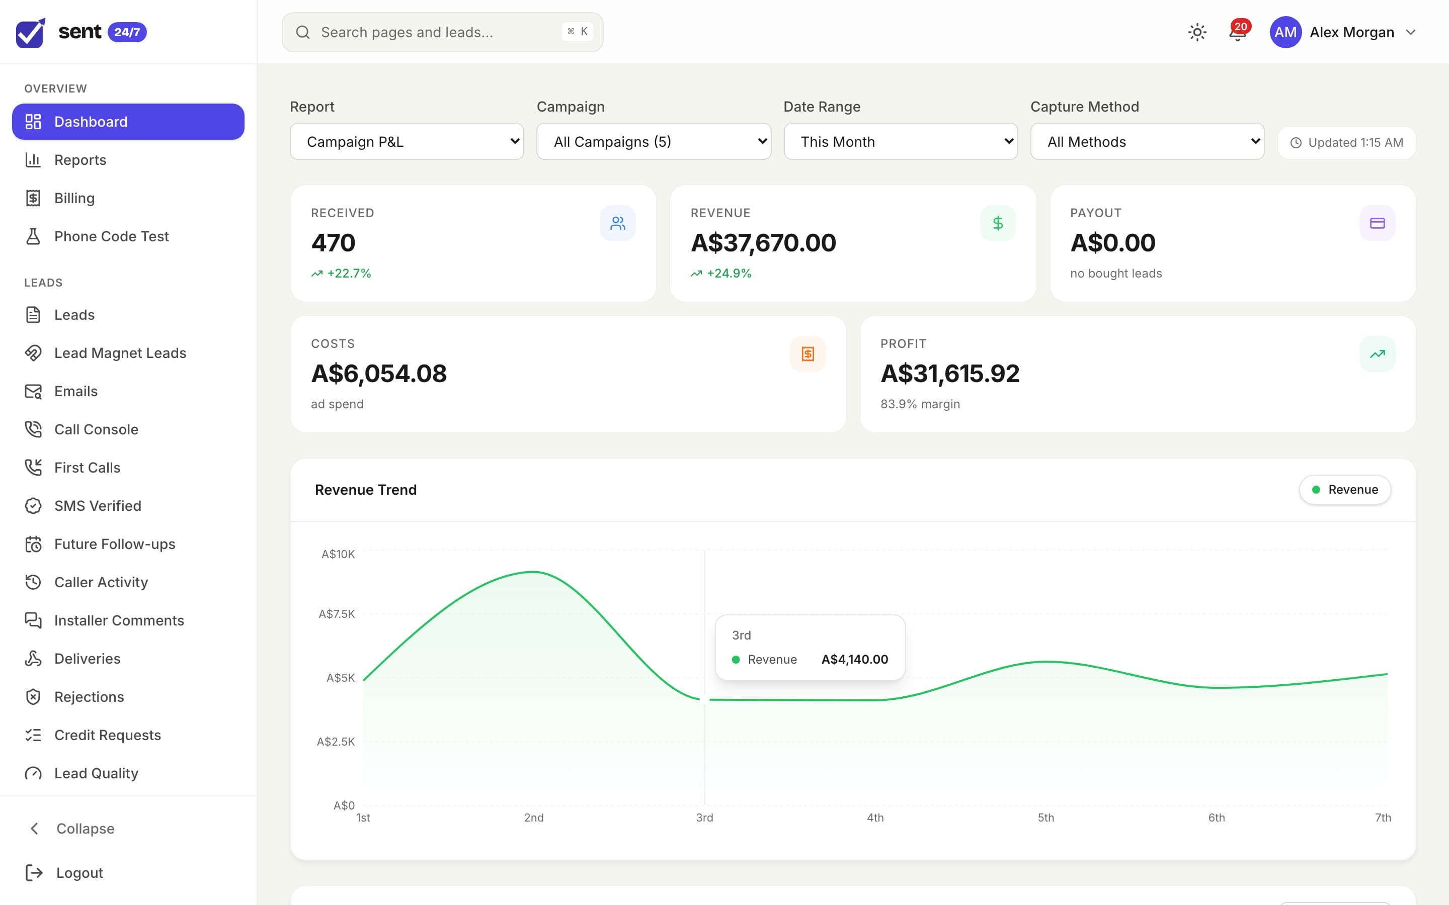Click the 5th label on chart axis
Screen dimensions: 1449x905
(1045, 818)
